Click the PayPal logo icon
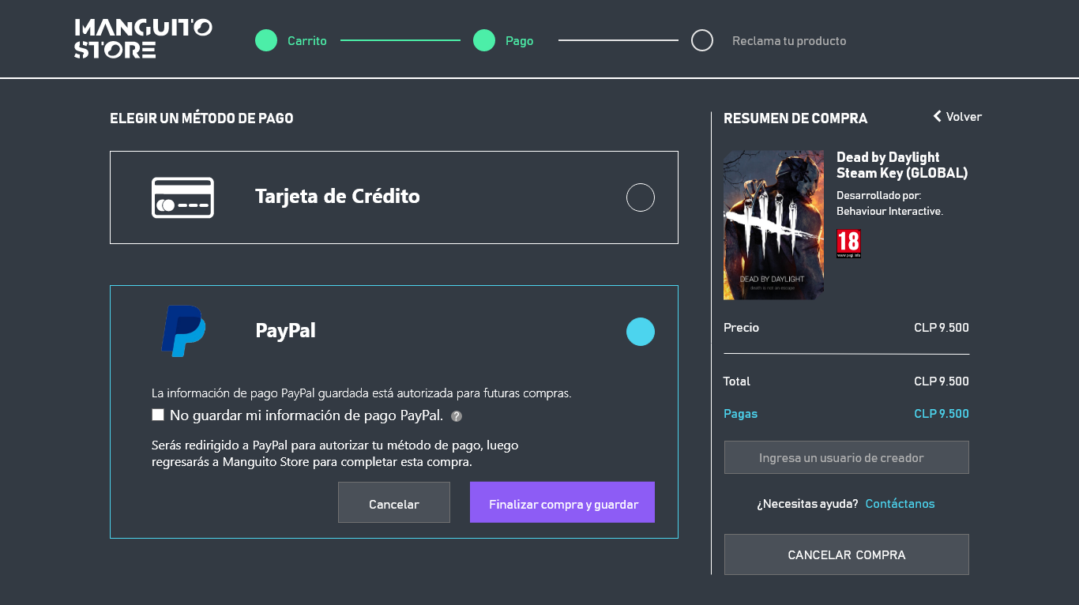 tap(183, 331)
